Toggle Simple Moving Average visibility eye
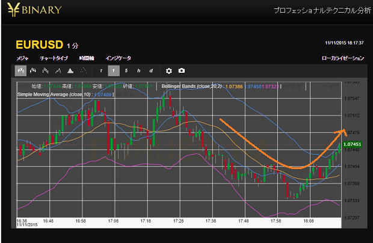 (119, 94)
